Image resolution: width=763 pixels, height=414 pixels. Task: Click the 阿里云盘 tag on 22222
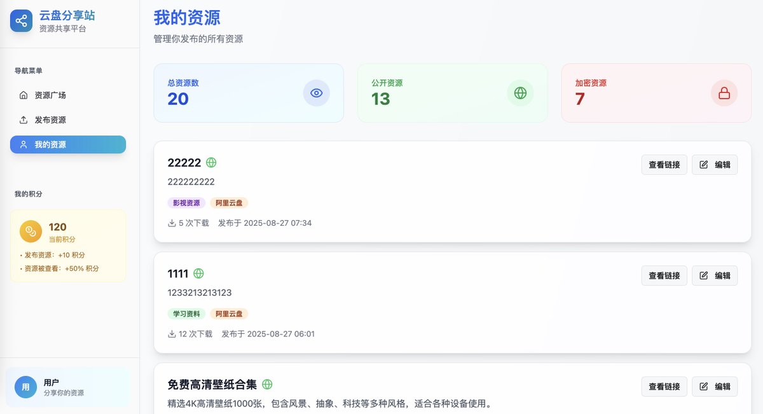tap(229, 203)
